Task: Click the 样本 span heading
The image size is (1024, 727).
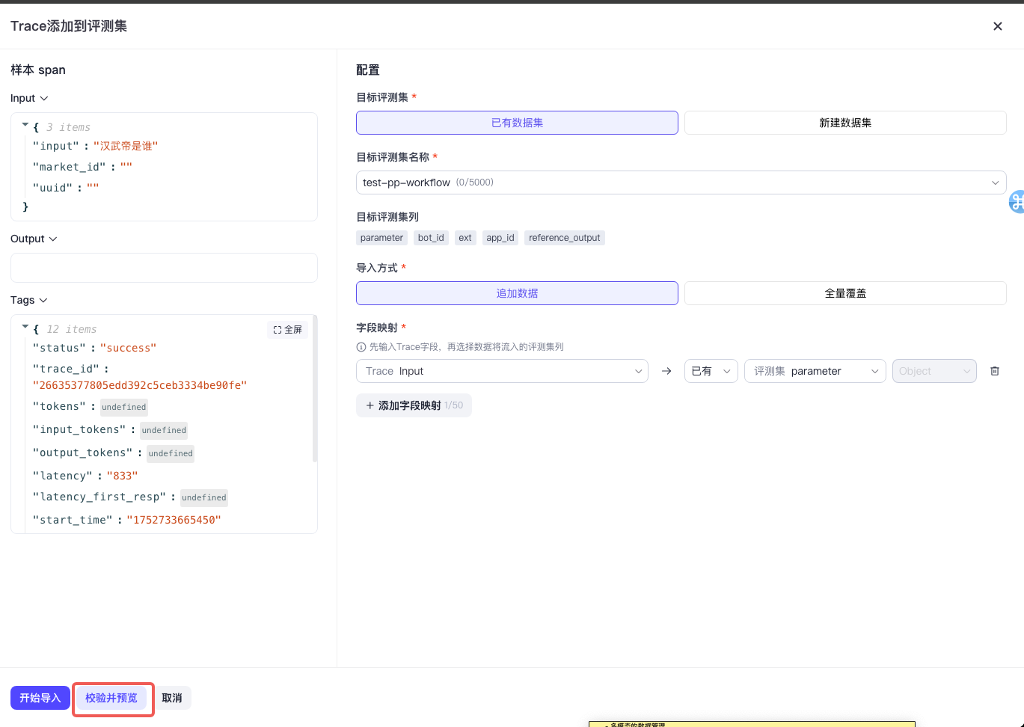Action: [38, 70]
